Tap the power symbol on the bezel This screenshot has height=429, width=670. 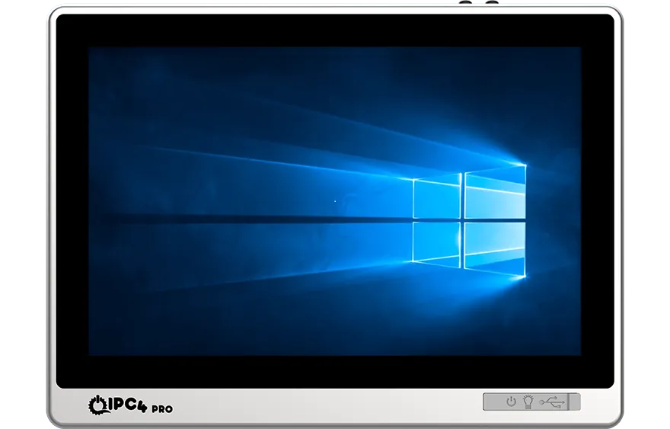(x=511, y=402)
